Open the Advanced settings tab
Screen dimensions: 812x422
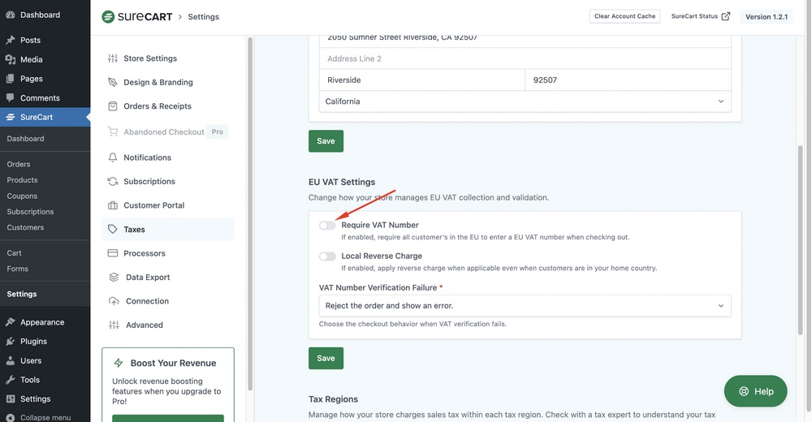point(168,325)
